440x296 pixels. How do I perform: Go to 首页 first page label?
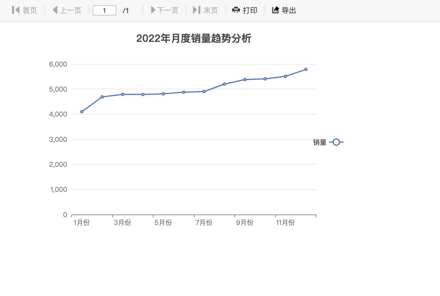[x=30, y=10]
